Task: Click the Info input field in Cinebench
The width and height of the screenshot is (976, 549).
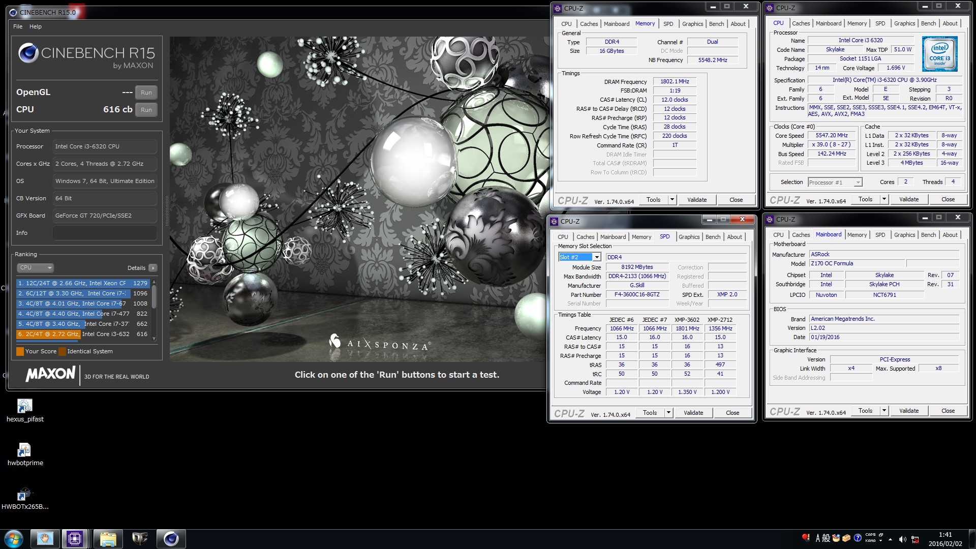Action: tap(105, 233)
